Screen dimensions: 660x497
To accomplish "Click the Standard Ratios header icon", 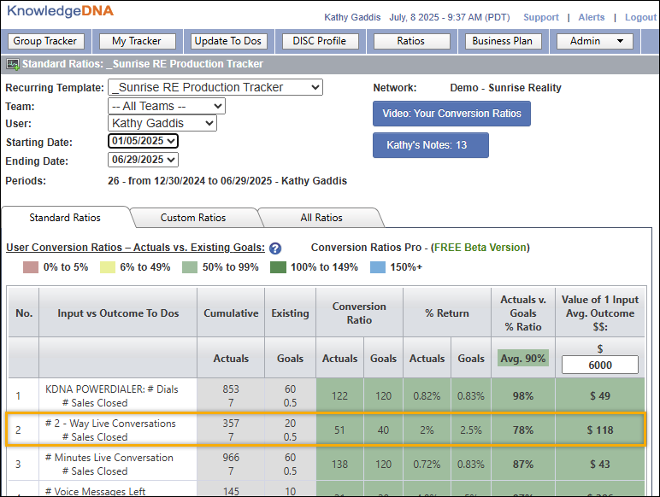I will click(x=12, y=64).
